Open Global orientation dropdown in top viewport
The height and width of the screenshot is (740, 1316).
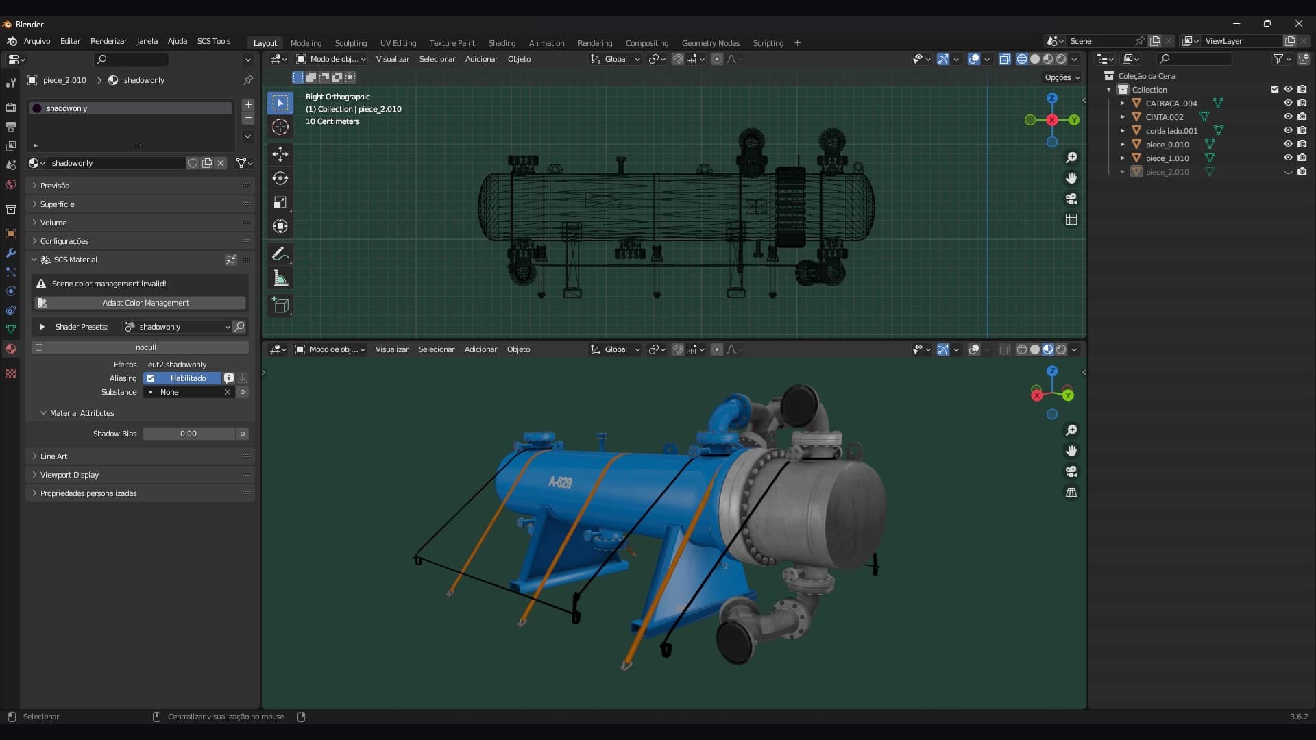pos(616,59)
